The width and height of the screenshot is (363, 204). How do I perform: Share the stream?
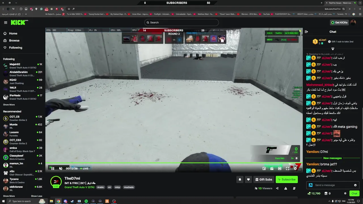pyautogui.click(x=277, y=188)
